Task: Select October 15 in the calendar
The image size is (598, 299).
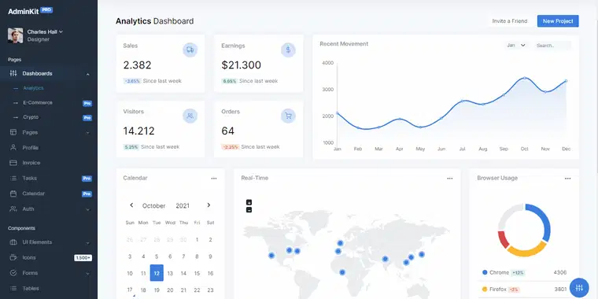Action: 197,273
